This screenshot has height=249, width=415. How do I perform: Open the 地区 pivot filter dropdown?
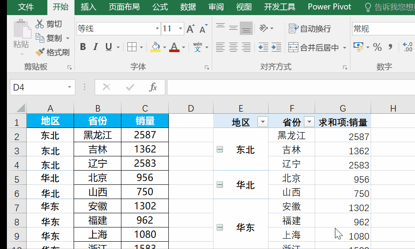coord(263,122)
